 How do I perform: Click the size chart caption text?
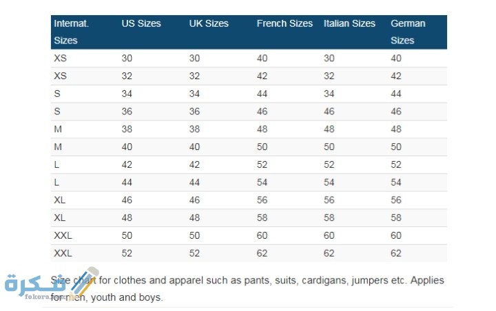point(247,288)
